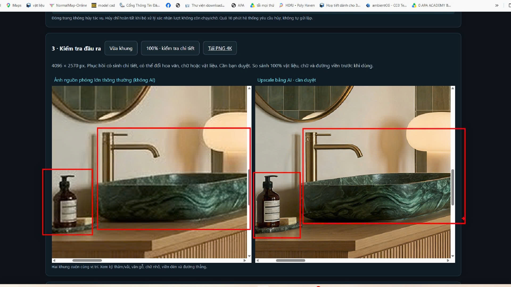Click up arrow of AI upscale vertical scrollbar
Image resolution: width=511 pixels, height=287 pixels.
(x=453, y=88)
